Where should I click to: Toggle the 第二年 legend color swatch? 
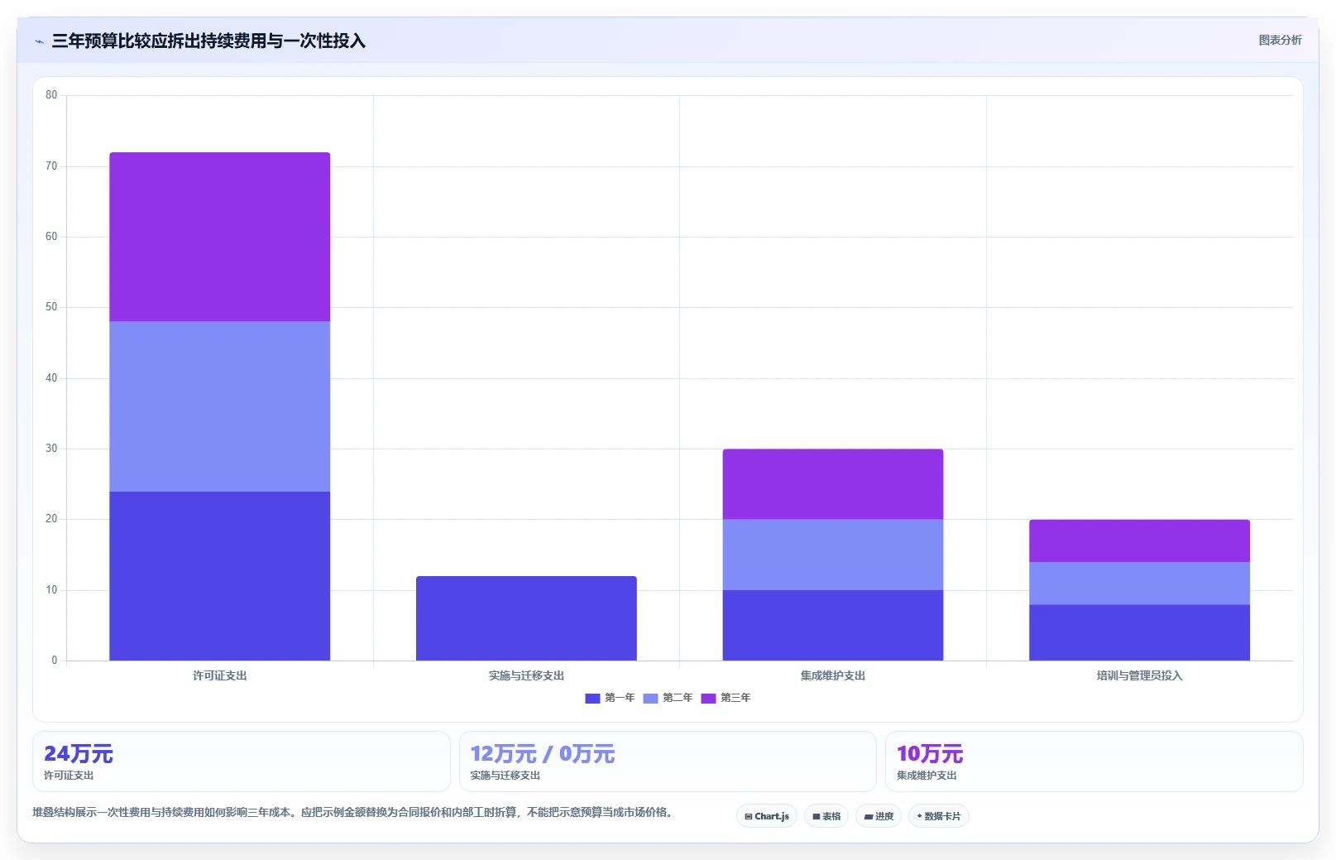tap(650, 699)
